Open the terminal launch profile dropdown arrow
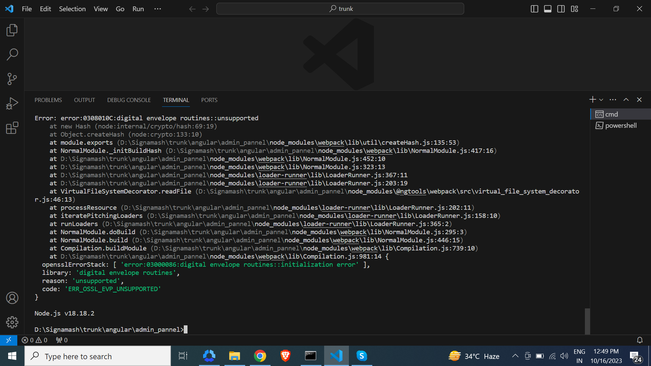The image size is (651, 366). tap(601, 100)
